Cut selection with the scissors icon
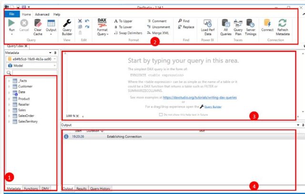The image size is (305, 194). pos(80,21)
